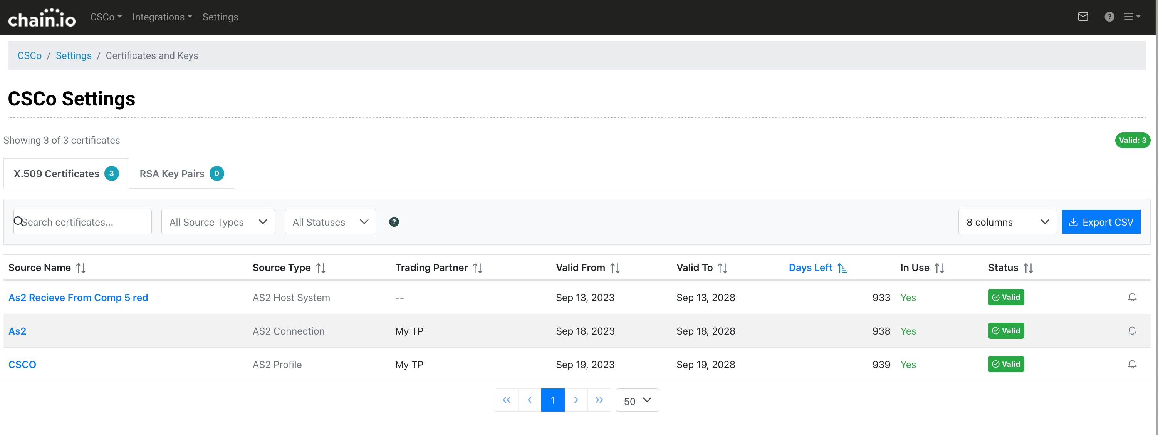This screenshot has height=435, width=1158.
Task: Open the All Source Types dropdown
Action: 218,222
